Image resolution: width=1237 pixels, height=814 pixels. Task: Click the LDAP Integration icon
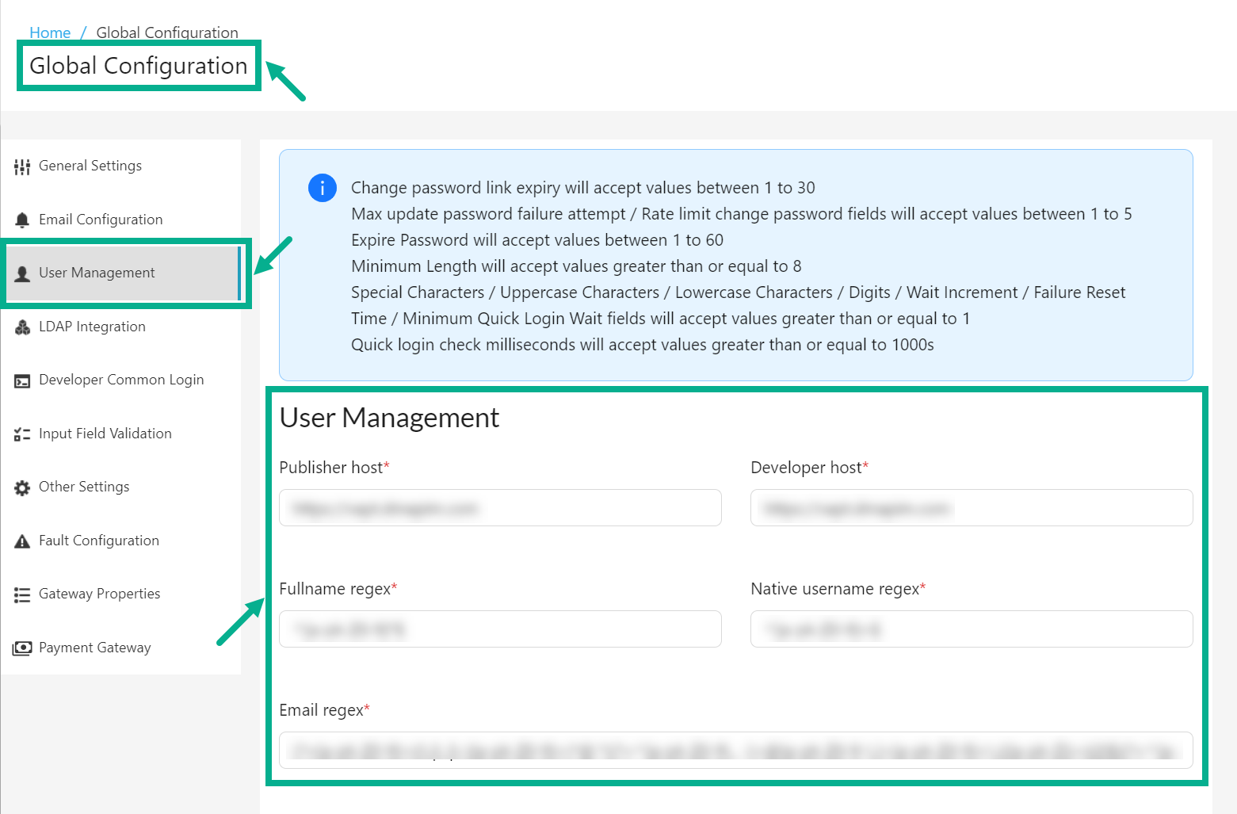tap(21, 326)
